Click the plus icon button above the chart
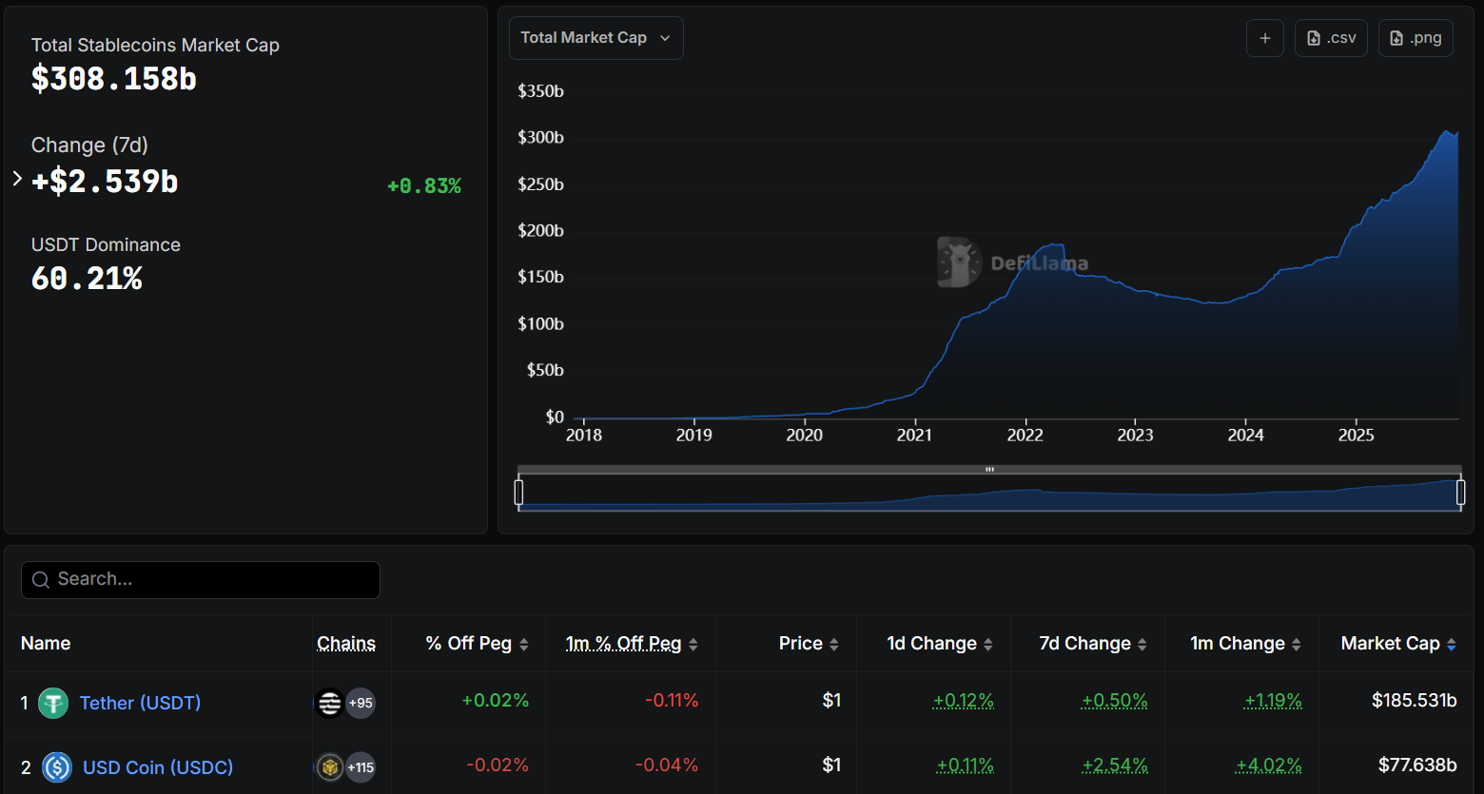 tap(1264, 38)
